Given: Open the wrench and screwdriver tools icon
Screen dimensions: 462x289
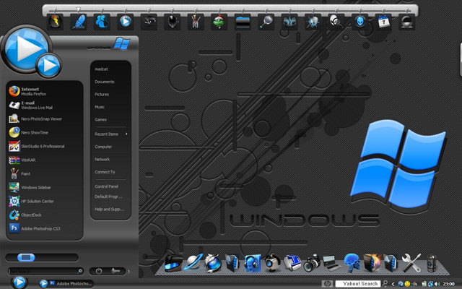Looking at the screenshot, I should pyautogui.click(x=411, y=263).
